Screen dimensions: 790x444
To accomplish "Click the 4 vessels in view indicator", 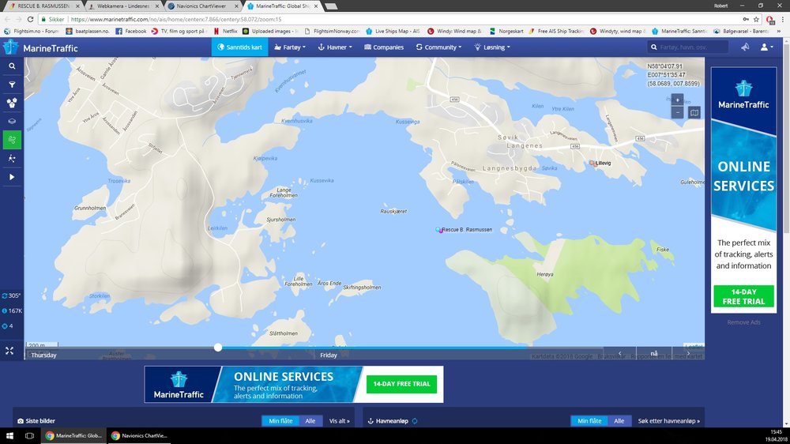I will click(x=8, y=326).
